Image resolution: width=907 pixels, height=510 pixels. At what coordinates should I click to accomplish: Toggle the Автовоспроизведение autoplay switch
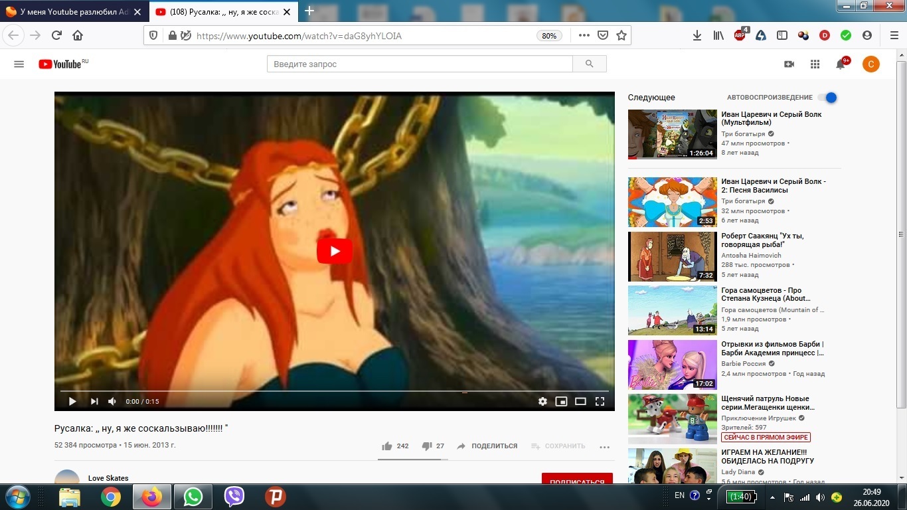click(827, 98)
